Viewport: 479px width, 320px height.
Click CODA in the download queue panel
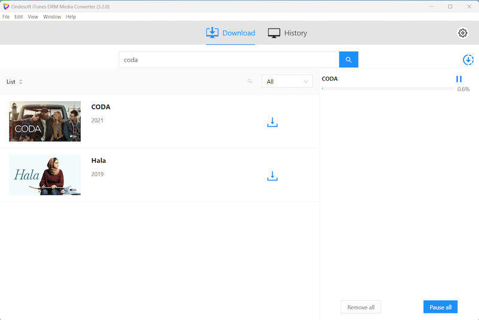click(x=330, y=79)
